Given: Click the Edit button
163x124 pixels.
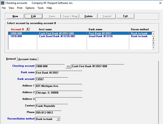Looking at the screenshot, I should pos(33,16).
